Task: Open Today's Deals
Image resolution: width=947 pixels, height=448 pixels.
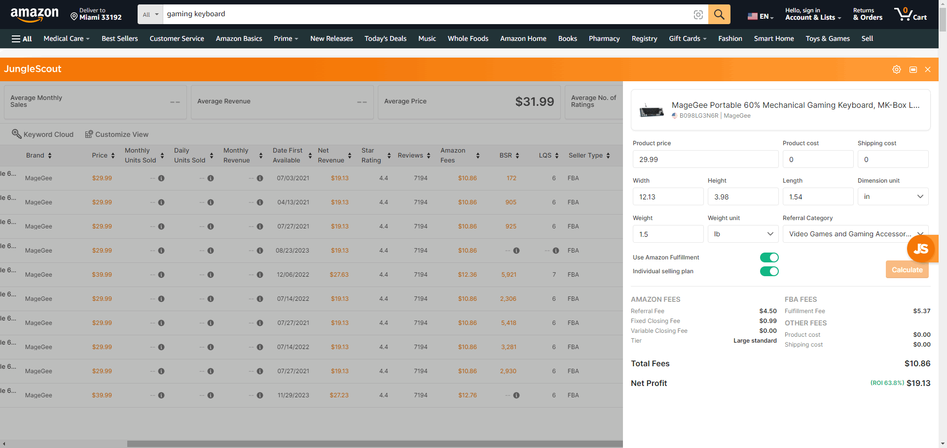Action: (385, 39)
